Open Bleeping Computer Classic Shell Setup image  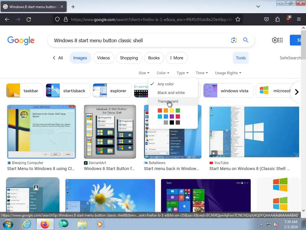coord(41,132)
